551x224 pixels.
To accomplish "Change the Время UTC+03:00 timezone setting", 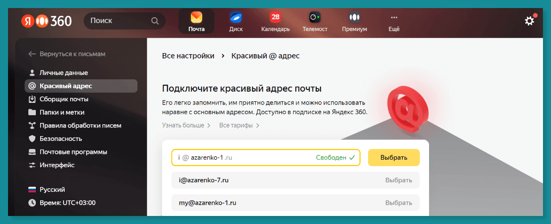I will [x=62, y=203].
